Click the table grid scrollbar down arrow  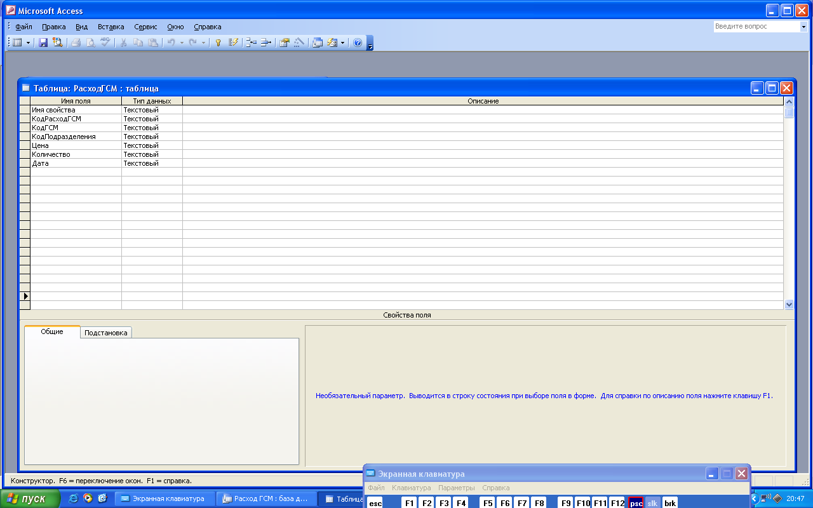(789, 304)
